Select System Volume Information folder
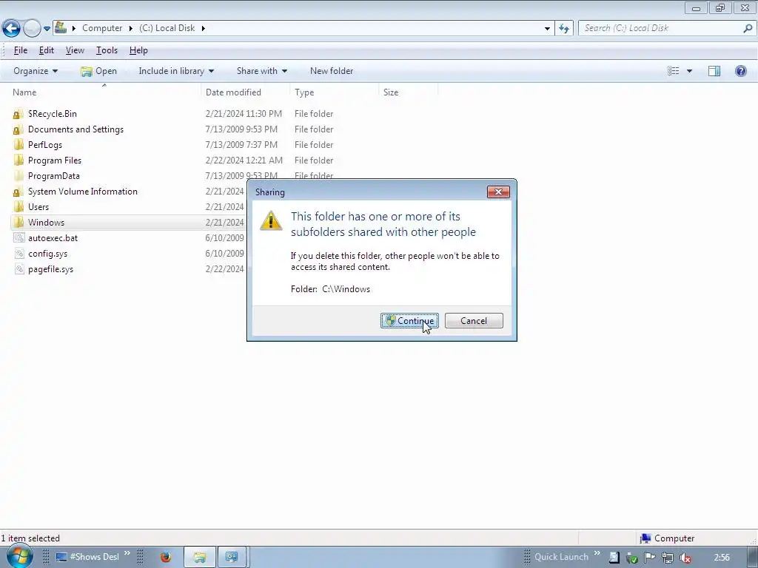 83,192
